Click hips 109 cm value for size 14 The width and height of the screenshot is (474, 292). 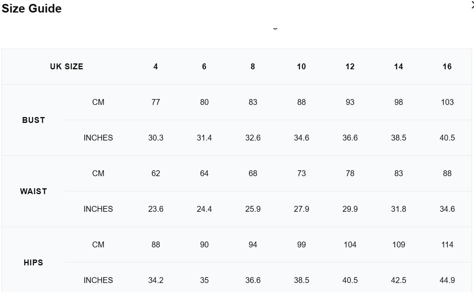pos(398,245)
